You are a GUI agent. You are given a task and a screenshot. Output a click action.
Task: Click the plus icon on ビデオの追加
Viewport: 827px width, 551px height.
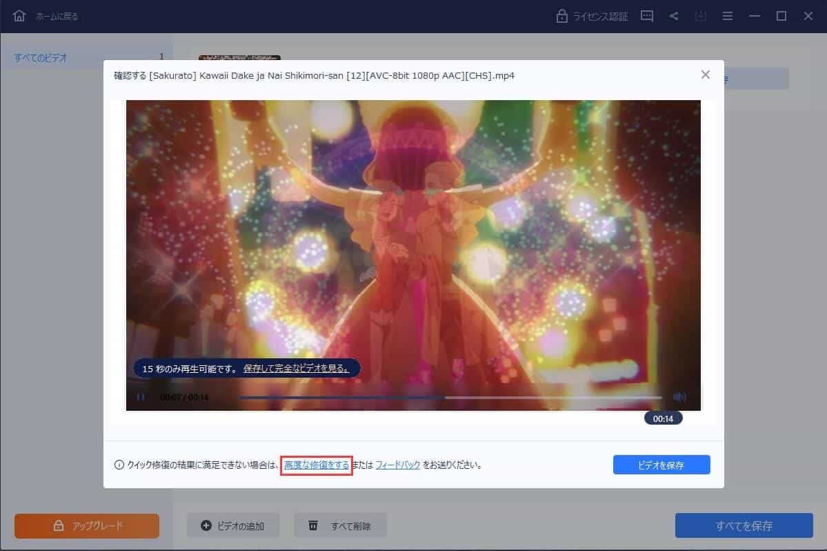[x=206, y=525]
